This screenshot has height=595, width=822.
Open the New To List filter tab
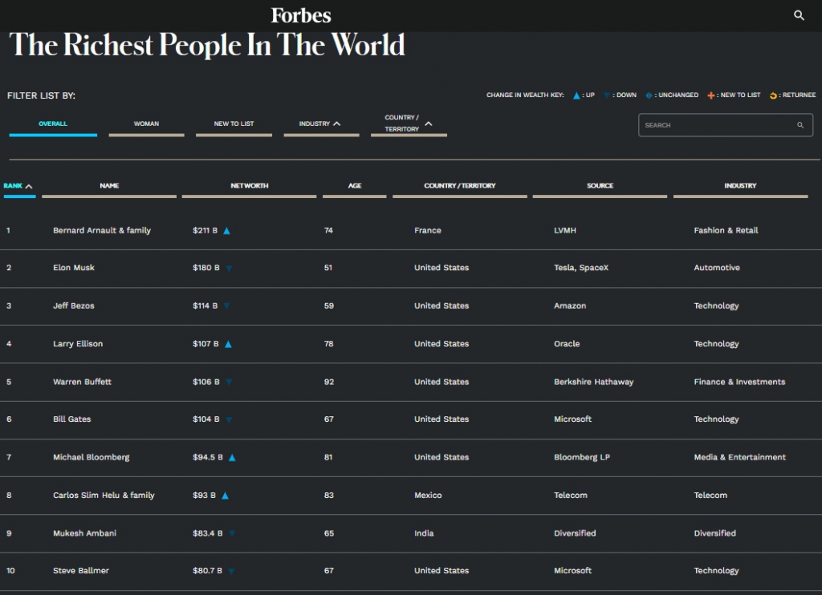point(234,124)
